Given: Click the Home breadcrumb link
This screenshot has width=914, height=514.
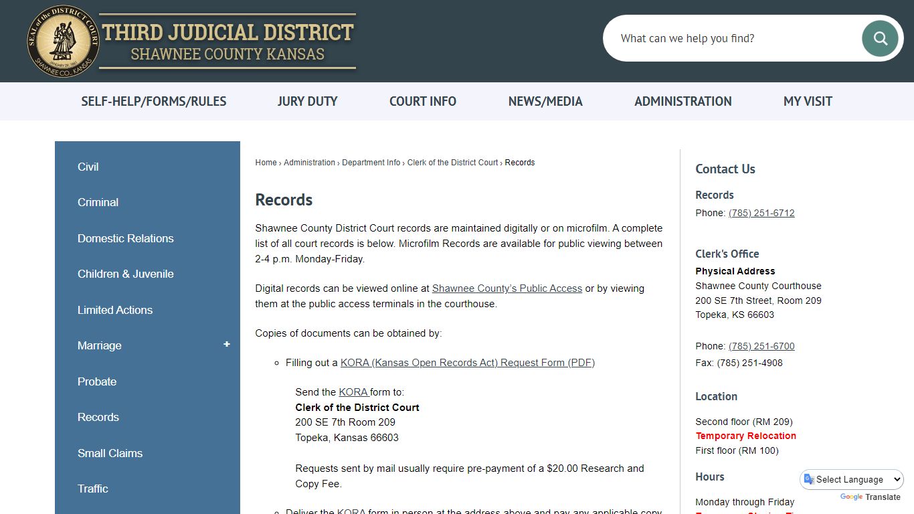Looking at the screenshot, I should coord(266,163).
